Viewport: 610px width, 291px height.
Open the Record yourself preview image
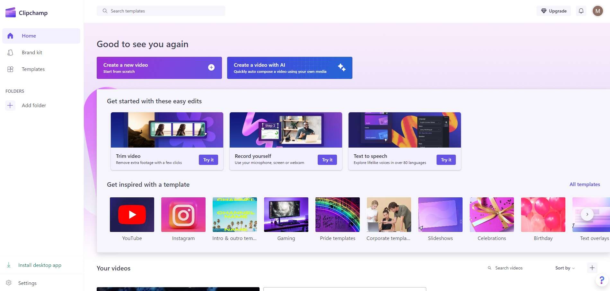(286, 130)
